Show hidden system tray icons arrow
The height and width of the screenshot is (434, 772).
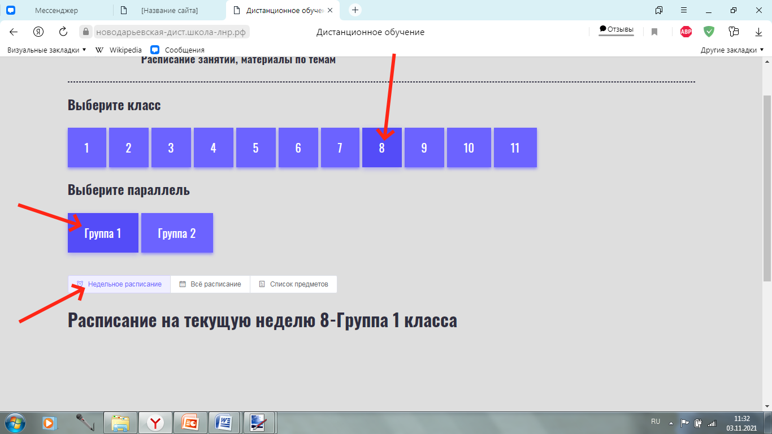coord(671,422)
